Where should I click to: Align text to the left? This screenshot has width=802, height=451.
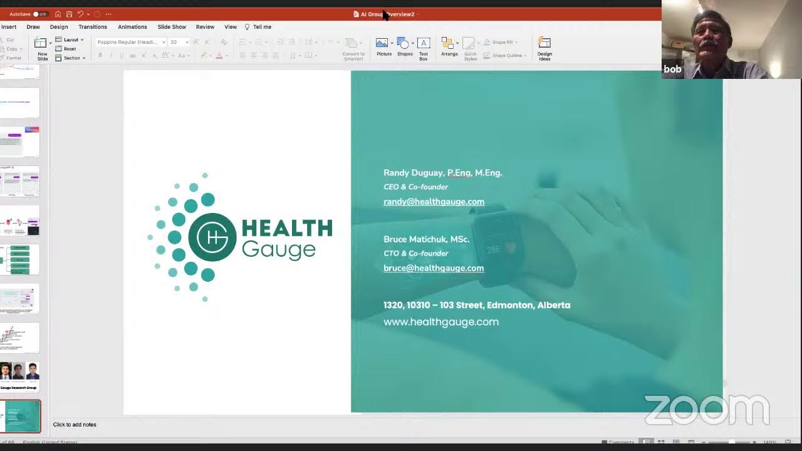[242, 56]
